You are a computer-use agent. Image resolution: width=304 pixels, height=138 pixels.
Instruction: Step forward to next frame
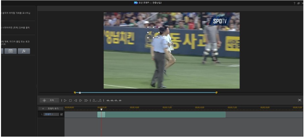pos(81,100)
